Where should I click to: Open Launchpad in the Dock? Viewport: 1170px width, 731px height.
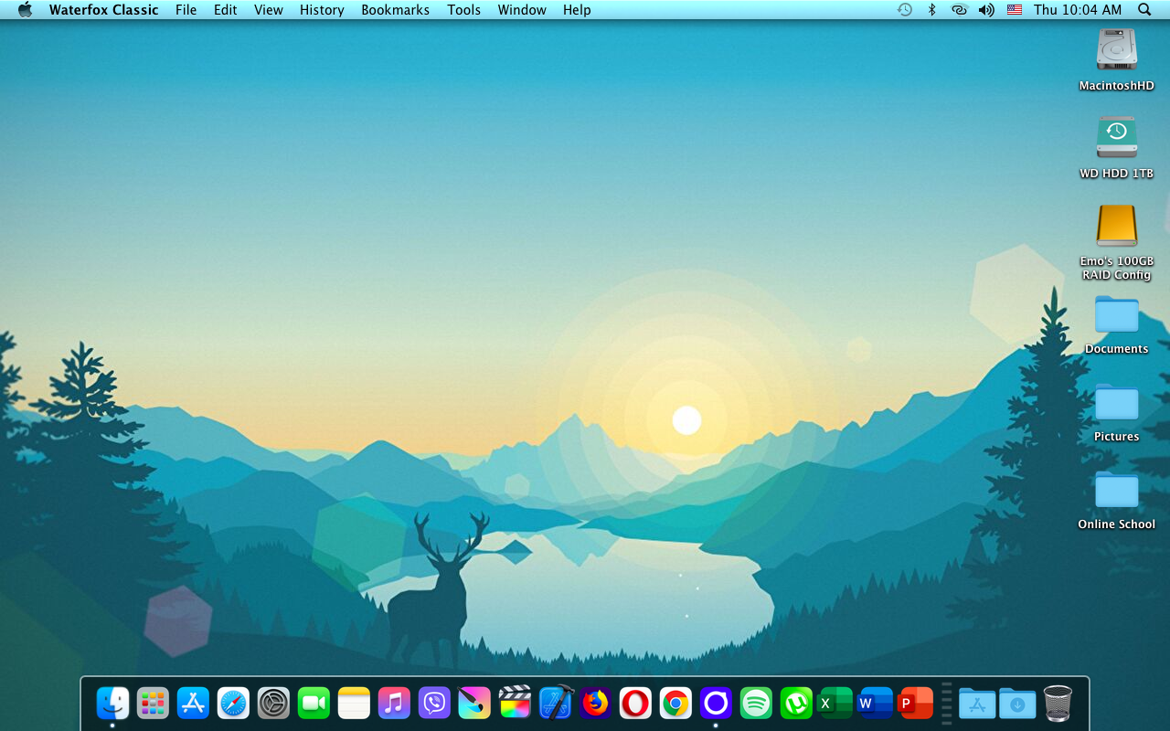click(153, 703)
